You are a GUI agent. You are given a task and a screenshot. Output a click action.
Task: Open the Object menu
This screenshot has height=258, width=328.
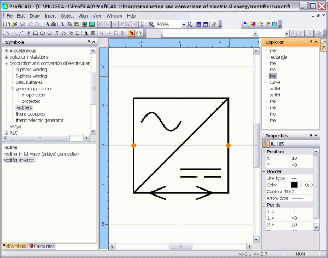pyautogui.click(x=67, y=16)
